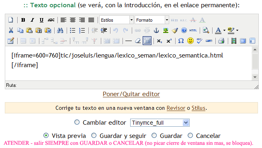Select Cambiar editor radio button
Viewport: 262px width, 148px height.
click(x=77, y=122)
